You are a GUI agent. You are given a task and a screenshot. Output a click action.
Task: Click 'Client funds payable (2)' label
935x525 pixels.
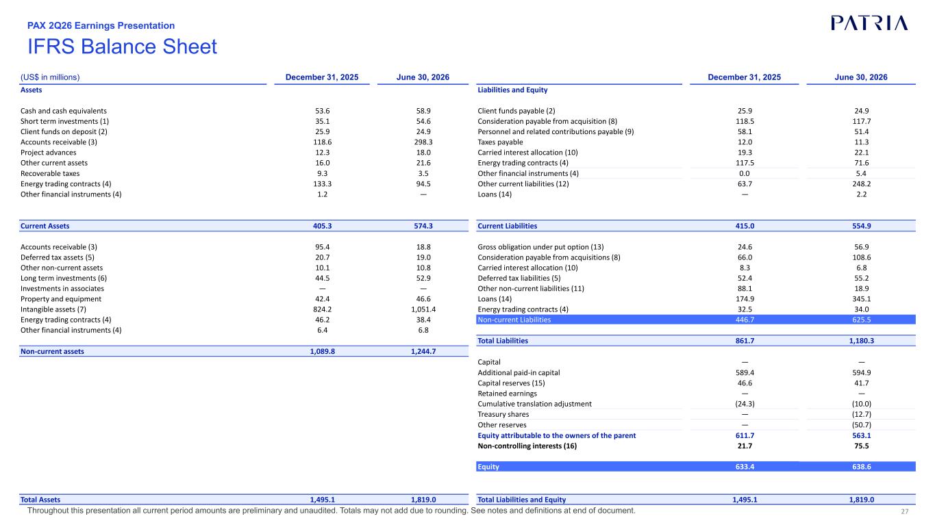[516, 110]
